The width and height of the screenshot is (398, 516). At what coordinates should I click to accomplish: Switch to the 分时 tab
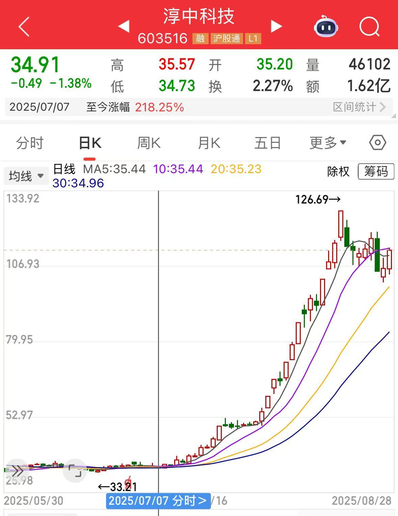coord(30,143)
